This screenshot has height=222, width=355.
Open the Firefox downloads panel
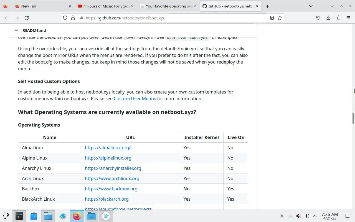coord(328,18)
